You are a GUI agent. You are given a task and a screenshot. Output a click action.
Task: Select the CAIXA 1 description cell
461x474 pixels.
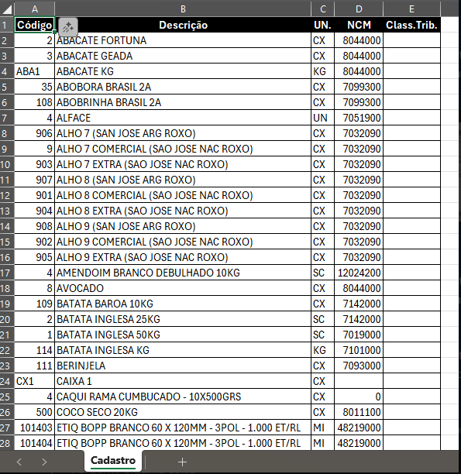(x=183, y=381)
